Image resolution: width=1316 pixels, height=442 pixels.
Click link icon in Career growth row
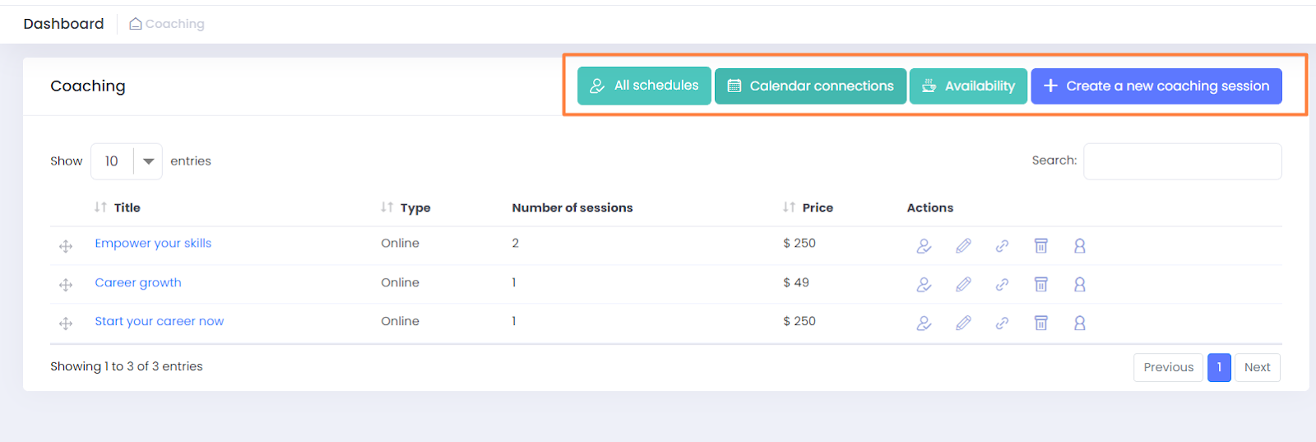(1002, 284)
